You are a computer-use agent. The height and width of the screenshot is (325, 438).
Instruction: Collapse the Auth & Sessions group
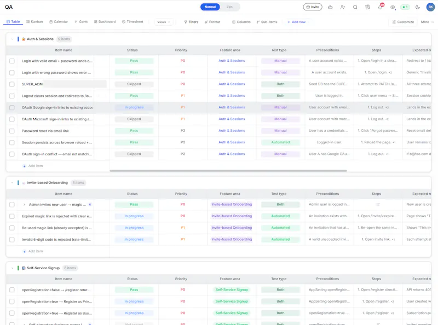12,39
